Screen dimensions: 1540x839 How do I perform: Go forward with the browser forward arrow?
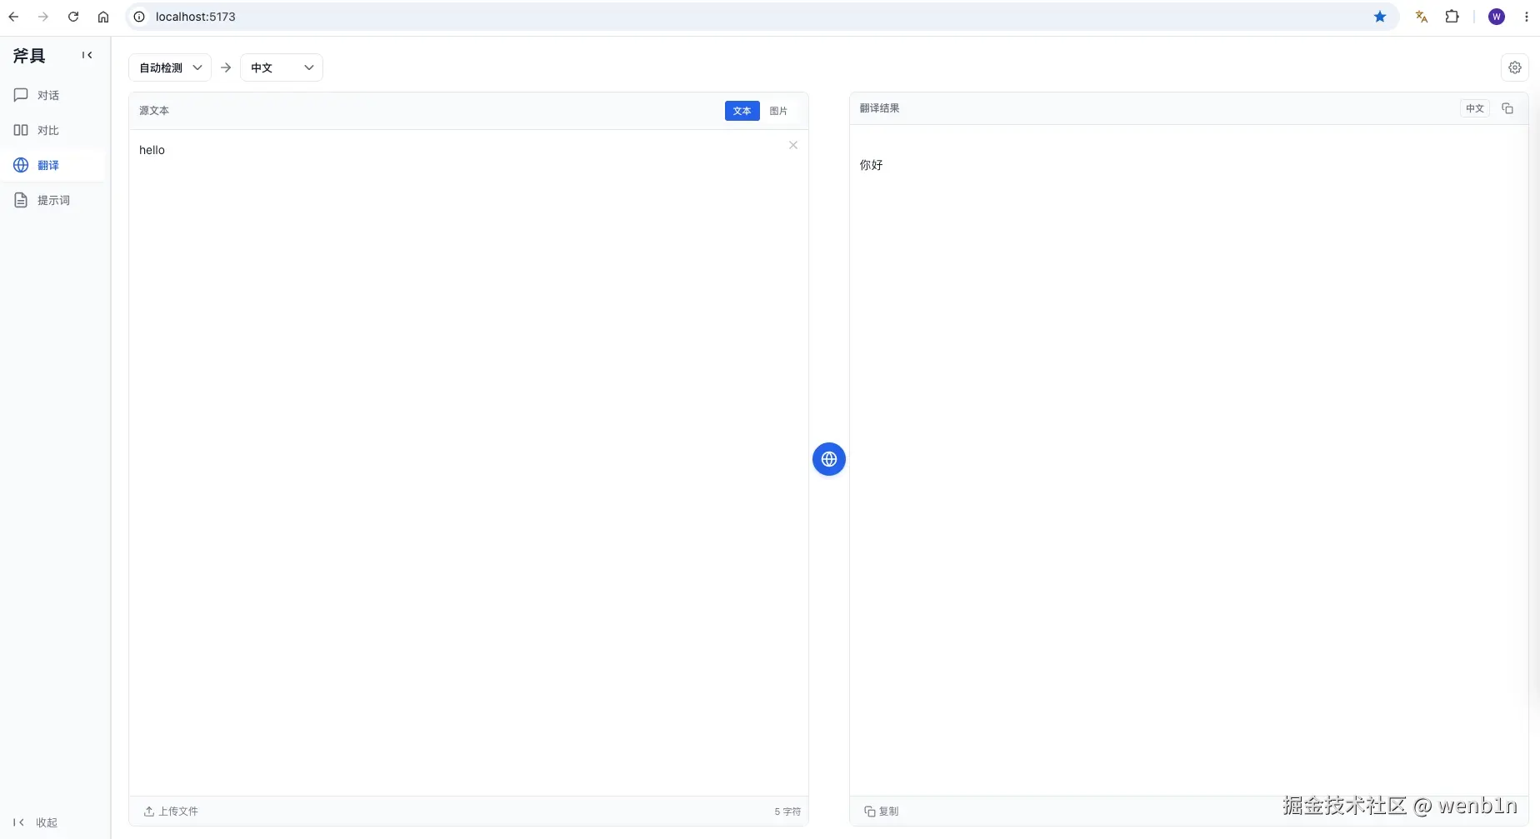[43, 17]
